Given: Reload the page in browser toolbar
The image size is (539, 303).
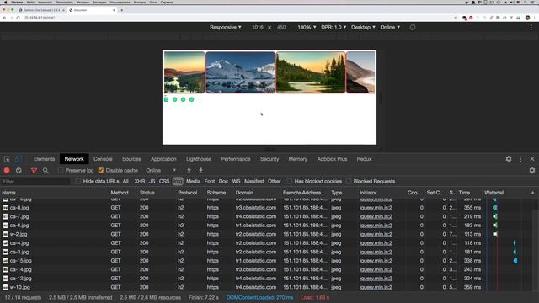Looking at the screenshot, I should [19, 18].
